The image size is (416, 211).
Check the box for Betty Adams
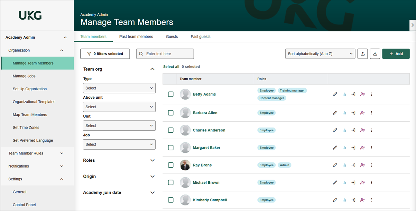point(170,94)
